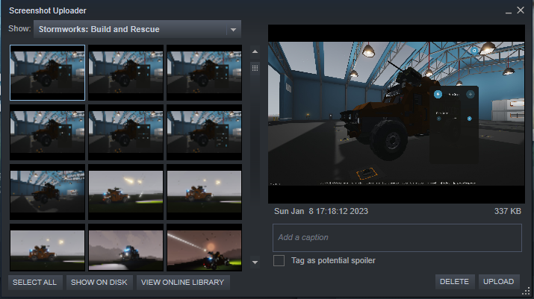Select the highlighted first hangar screenshot thumbnail
Image resolution: width=534 pixels, height=299 pixels.
(x=47, y=72)
